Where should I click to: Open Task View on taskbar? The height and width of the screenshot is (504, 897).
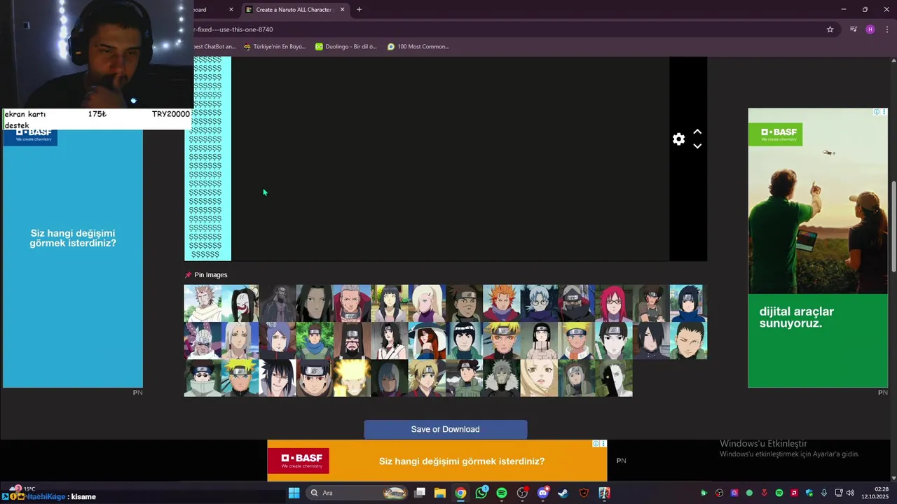point(420,493)
